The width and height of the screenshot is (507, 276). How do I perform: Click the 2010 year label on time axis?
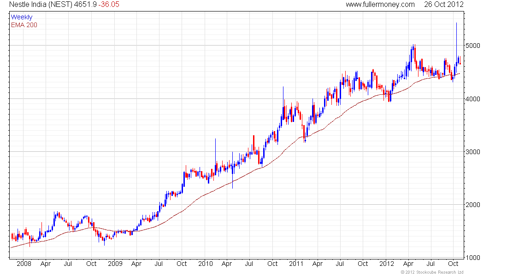[205, 264]
